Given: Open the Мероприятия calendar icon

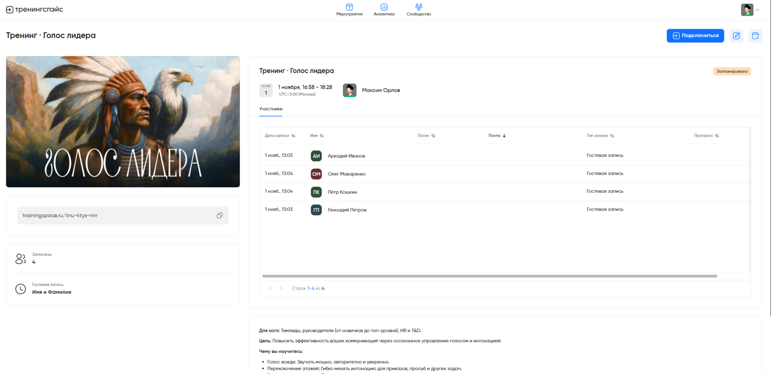Looking at the screenshot, I should tap(349, 7).
